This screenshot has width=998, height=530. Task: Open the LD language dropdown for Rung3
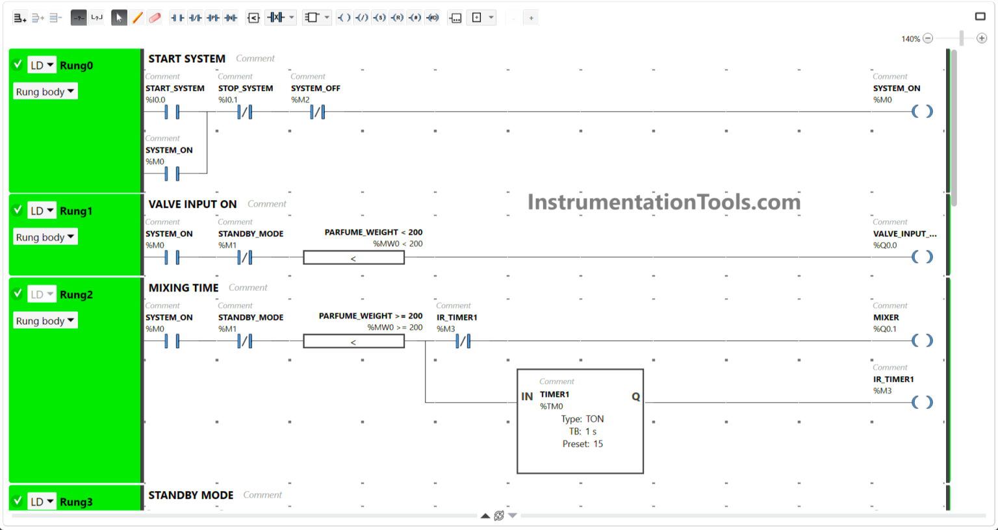tap(42, 501)
